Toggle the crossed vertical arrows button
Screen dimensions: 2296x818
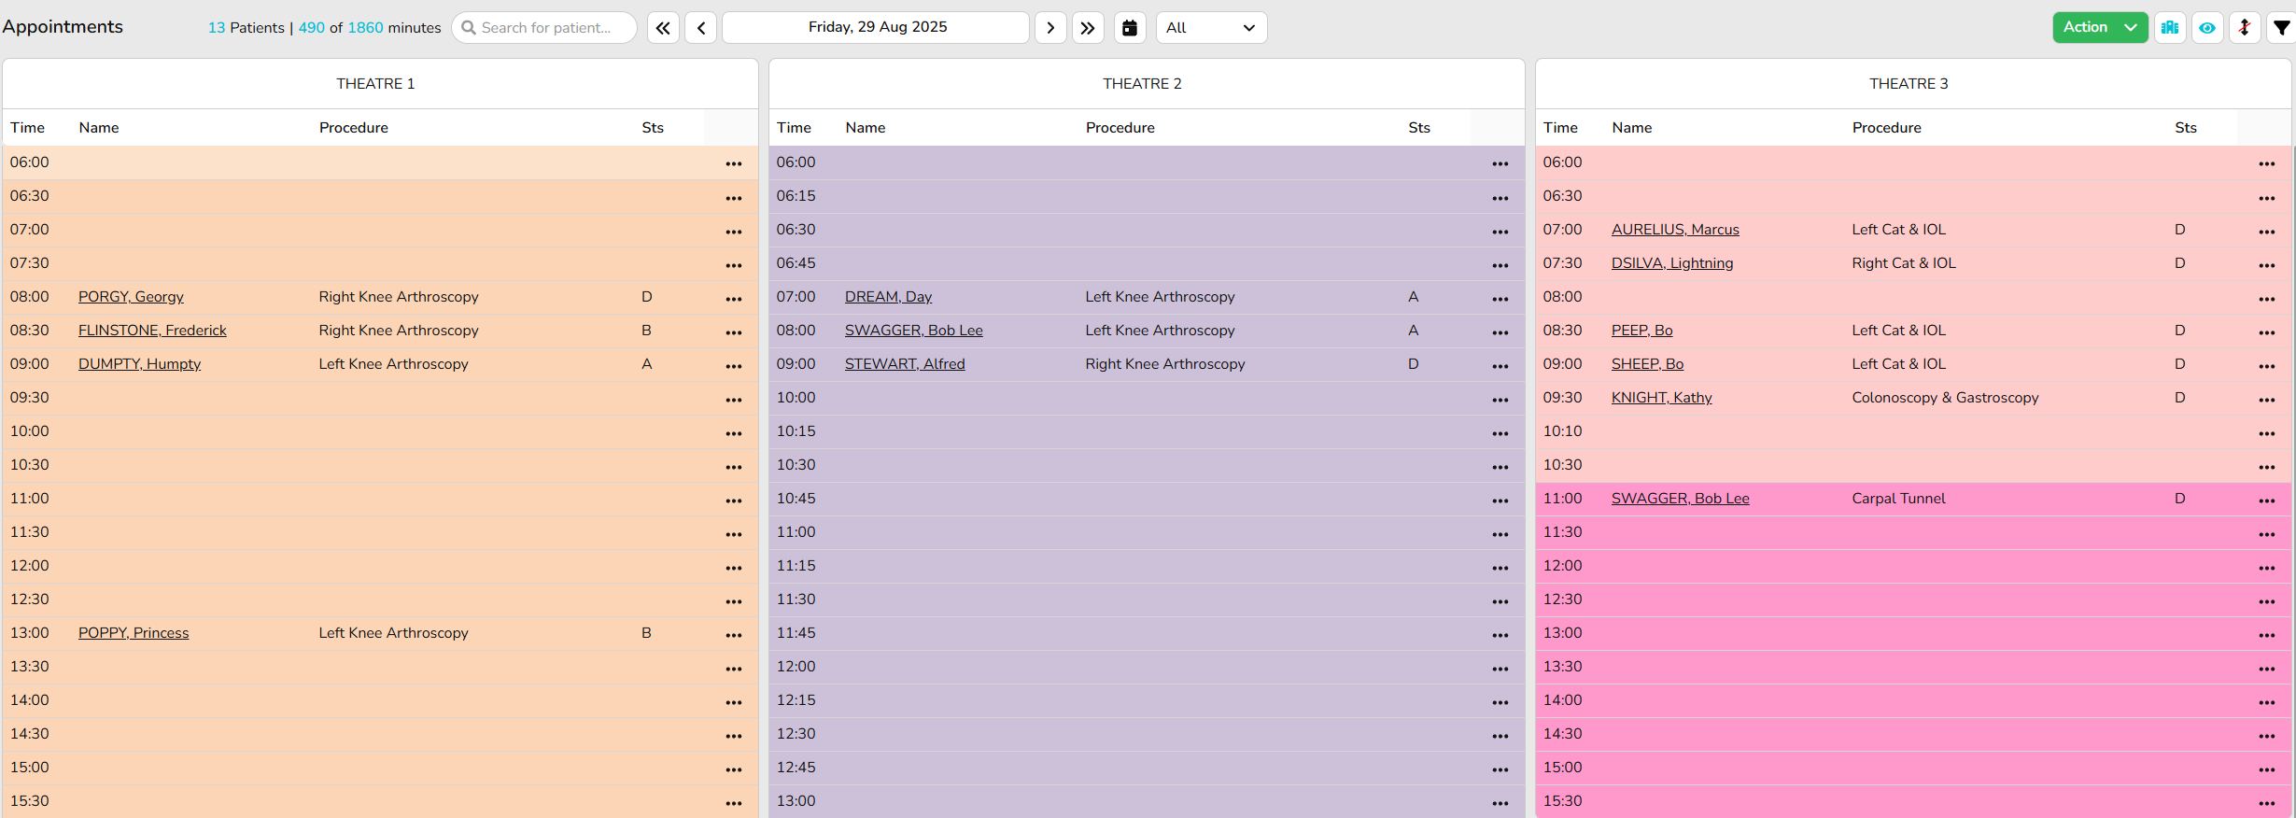(2245, 28)
